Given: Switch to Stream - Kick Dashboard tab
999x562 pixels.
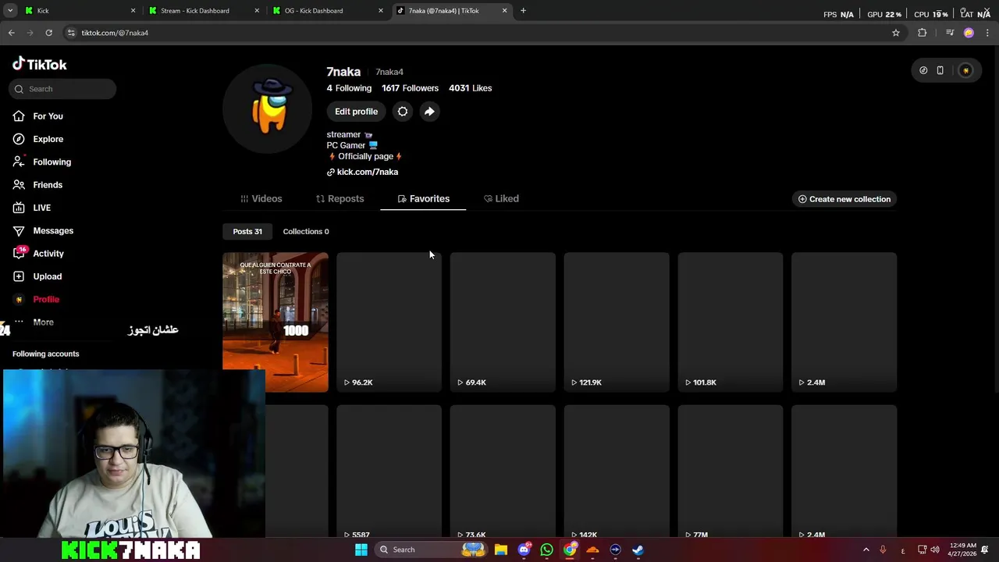Looking at the screenshot, I should (203, 11).
